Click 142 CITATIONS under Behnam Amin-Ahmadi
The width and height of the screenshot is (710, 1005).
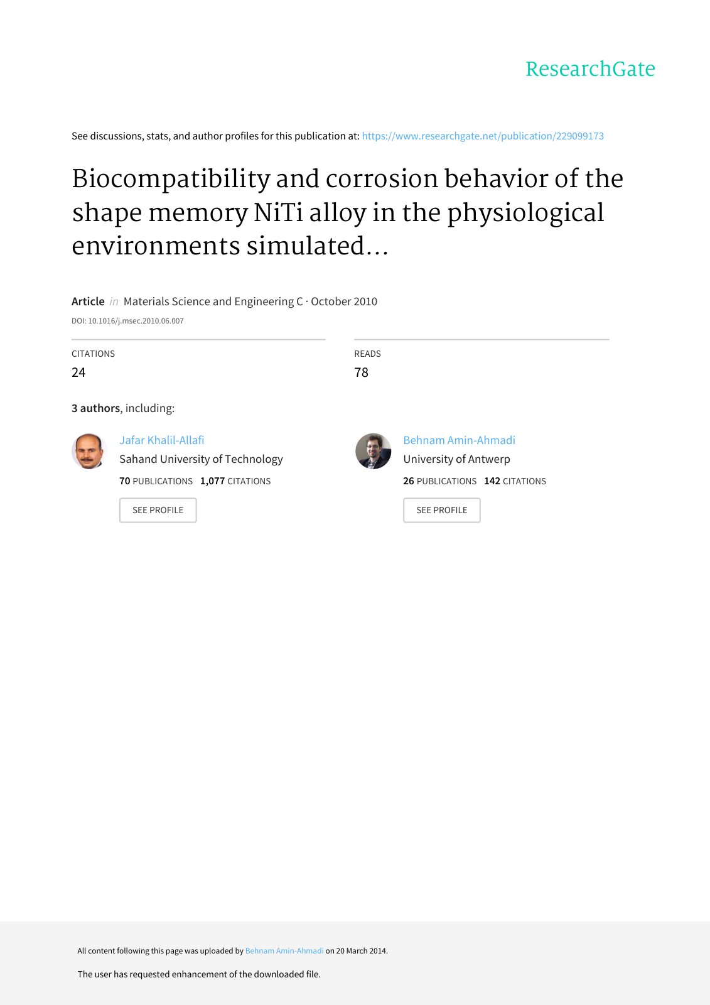515,481
